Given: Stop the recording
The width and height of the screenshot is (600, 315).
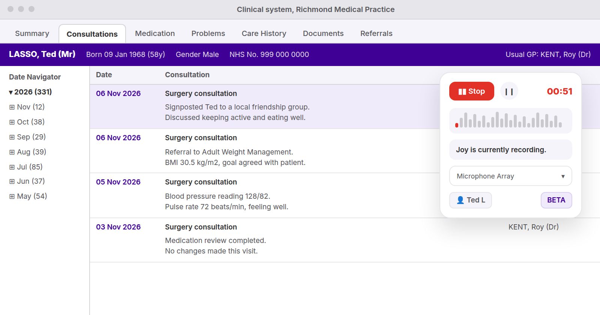Looking at the screenshot, I should [x=471, y=91].
